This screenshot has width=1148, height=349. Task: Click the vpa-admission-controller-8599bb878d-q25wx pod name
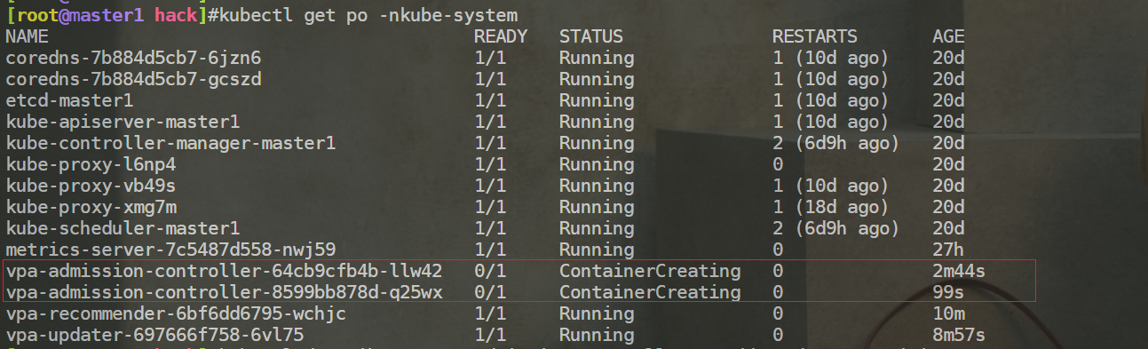tap(224, 292)
